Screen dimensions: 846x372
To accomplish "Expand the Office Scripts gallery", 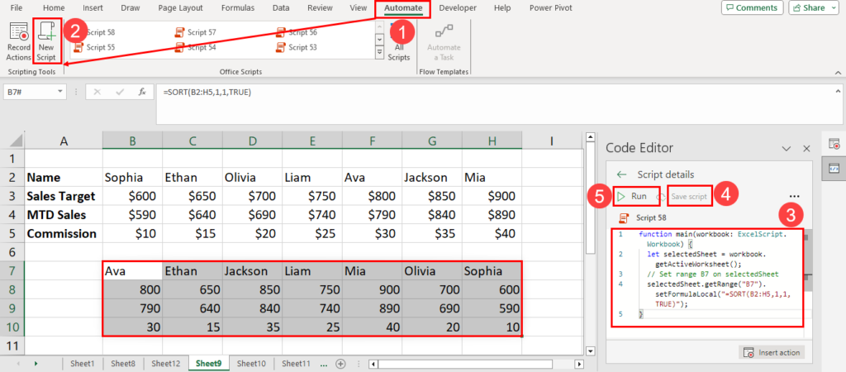I will click(380, 52).
